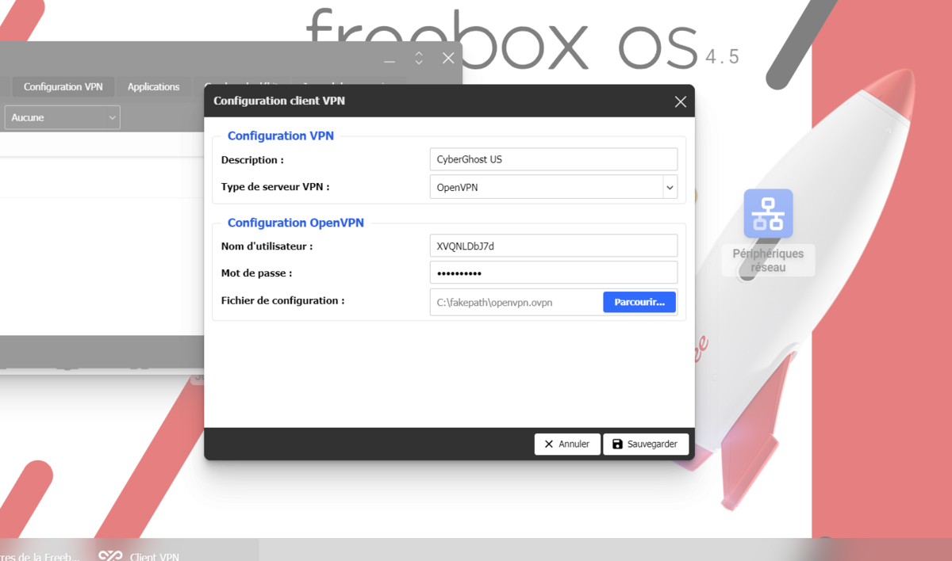
Task: Close the background settings window
Action: [x=448, y=59]
